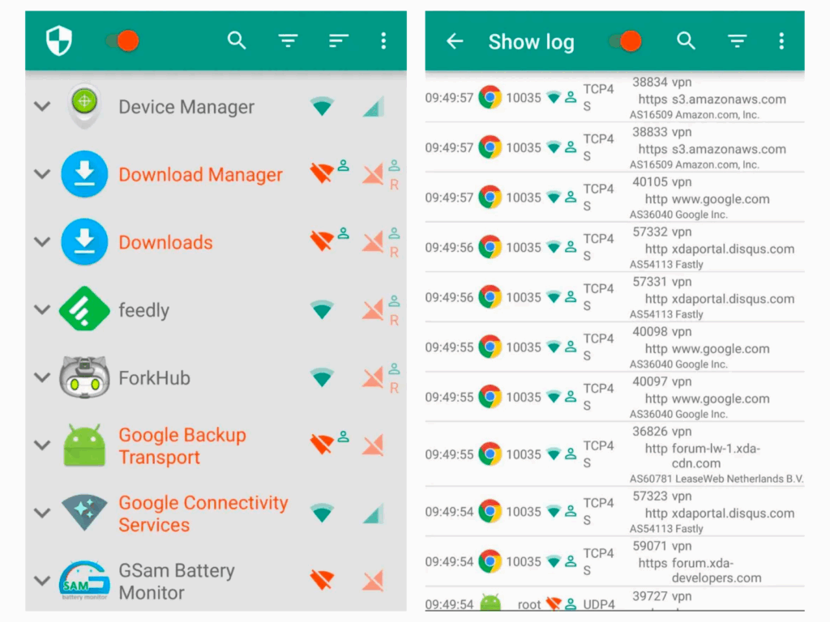Tap the Device Manager app icon
The height and width of the screenshot is (622, 830).
[84, 106]
